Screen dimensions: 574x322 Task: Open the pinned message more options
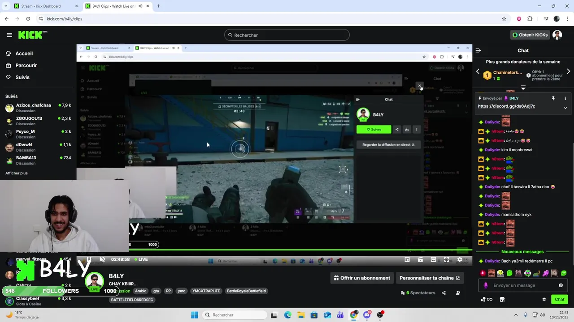(x=565, y=98)
